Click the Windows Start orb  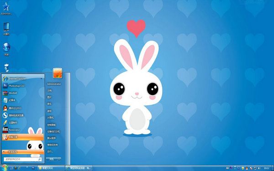[x=5, y=168]
